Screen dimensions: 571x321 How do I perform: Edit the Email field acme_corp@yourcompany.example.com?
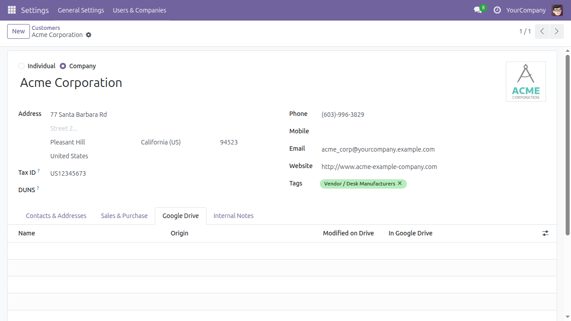[433, 149]
